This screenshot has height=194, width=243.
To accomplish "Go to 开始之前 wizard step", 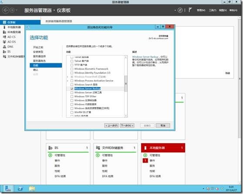I will coord(38,47).
